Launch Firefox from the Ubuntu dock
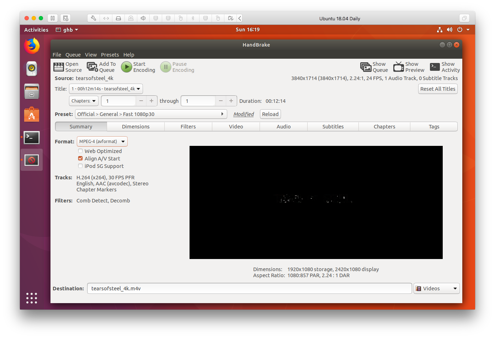 32,46
